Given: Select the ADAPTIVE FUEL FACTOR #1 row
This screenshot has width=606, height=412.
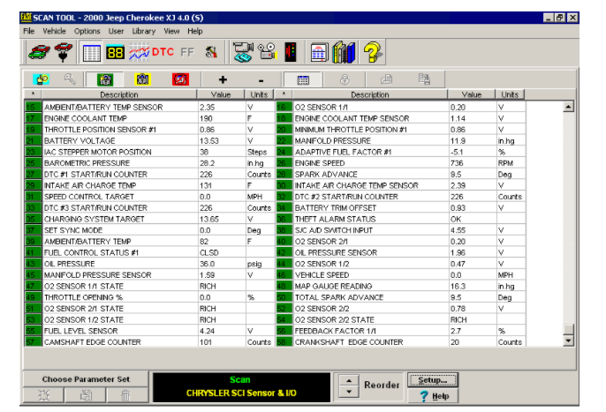Looking at the screenshot, I should pos(400,152).
